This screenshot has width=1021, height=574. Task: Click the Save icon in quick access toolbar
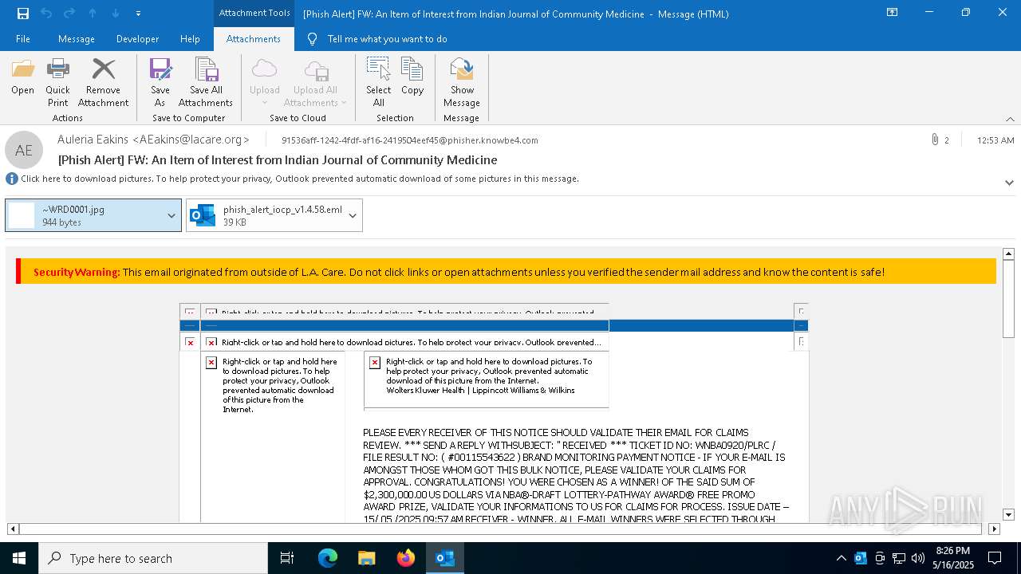[x=23, y=14]
